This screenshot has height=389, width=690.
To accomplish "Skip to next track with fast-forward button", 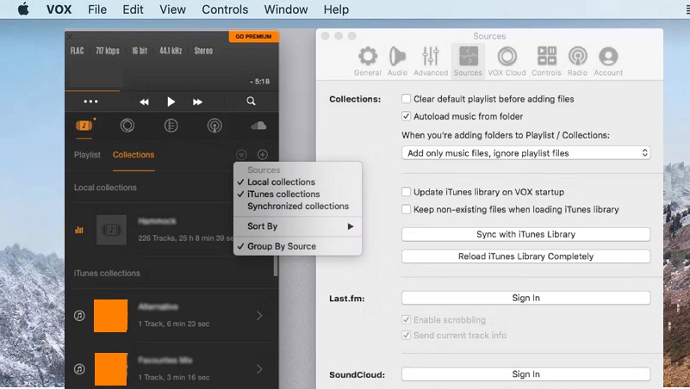I will click(x=197, y=102).
